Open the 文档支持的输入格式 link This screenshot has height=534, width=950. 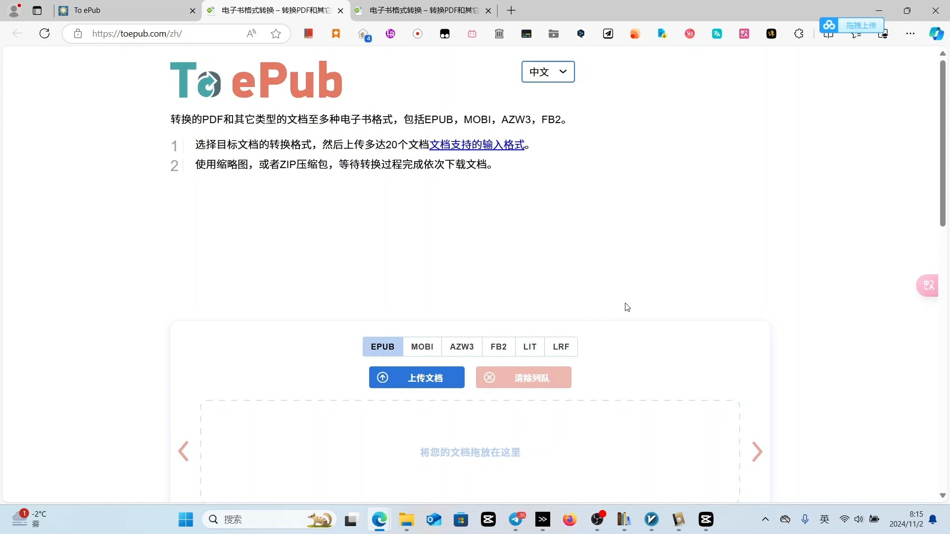point(477,144)
